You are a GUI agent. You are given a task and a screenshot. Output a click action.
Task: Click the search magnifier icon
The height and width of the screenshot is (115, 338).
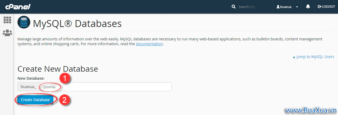point(234,7)
